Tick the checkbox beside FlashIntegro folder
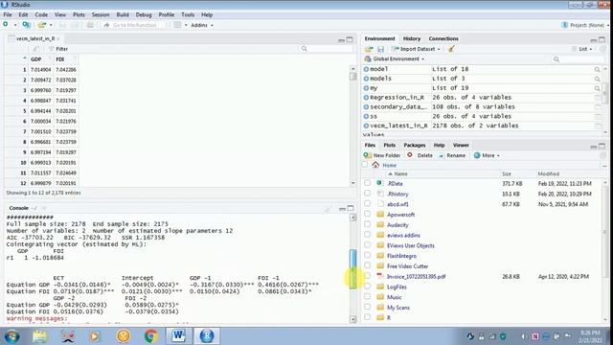The width and height of the screenshot is (613, 345). pyautogui.click(x=367, y=255)
